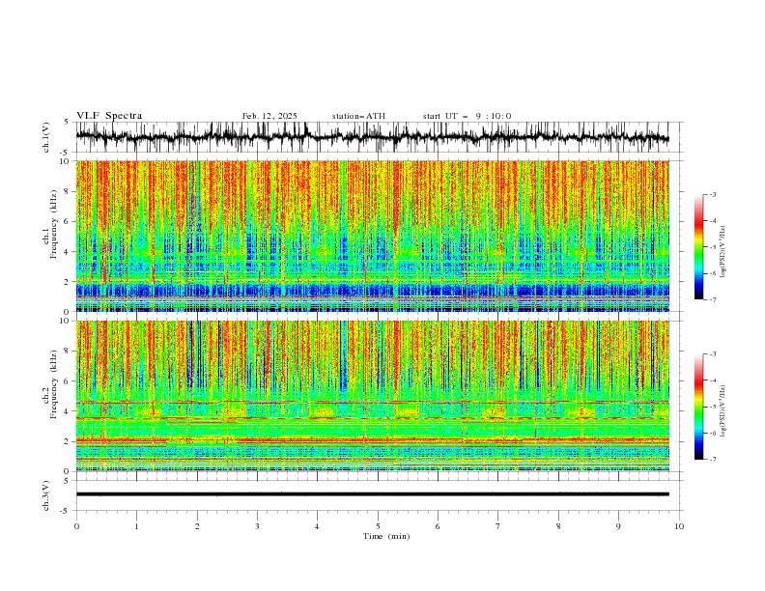Click the "-7" value on lower colorbar
Viewport: 765px width, 591px height.
[713, 460]
